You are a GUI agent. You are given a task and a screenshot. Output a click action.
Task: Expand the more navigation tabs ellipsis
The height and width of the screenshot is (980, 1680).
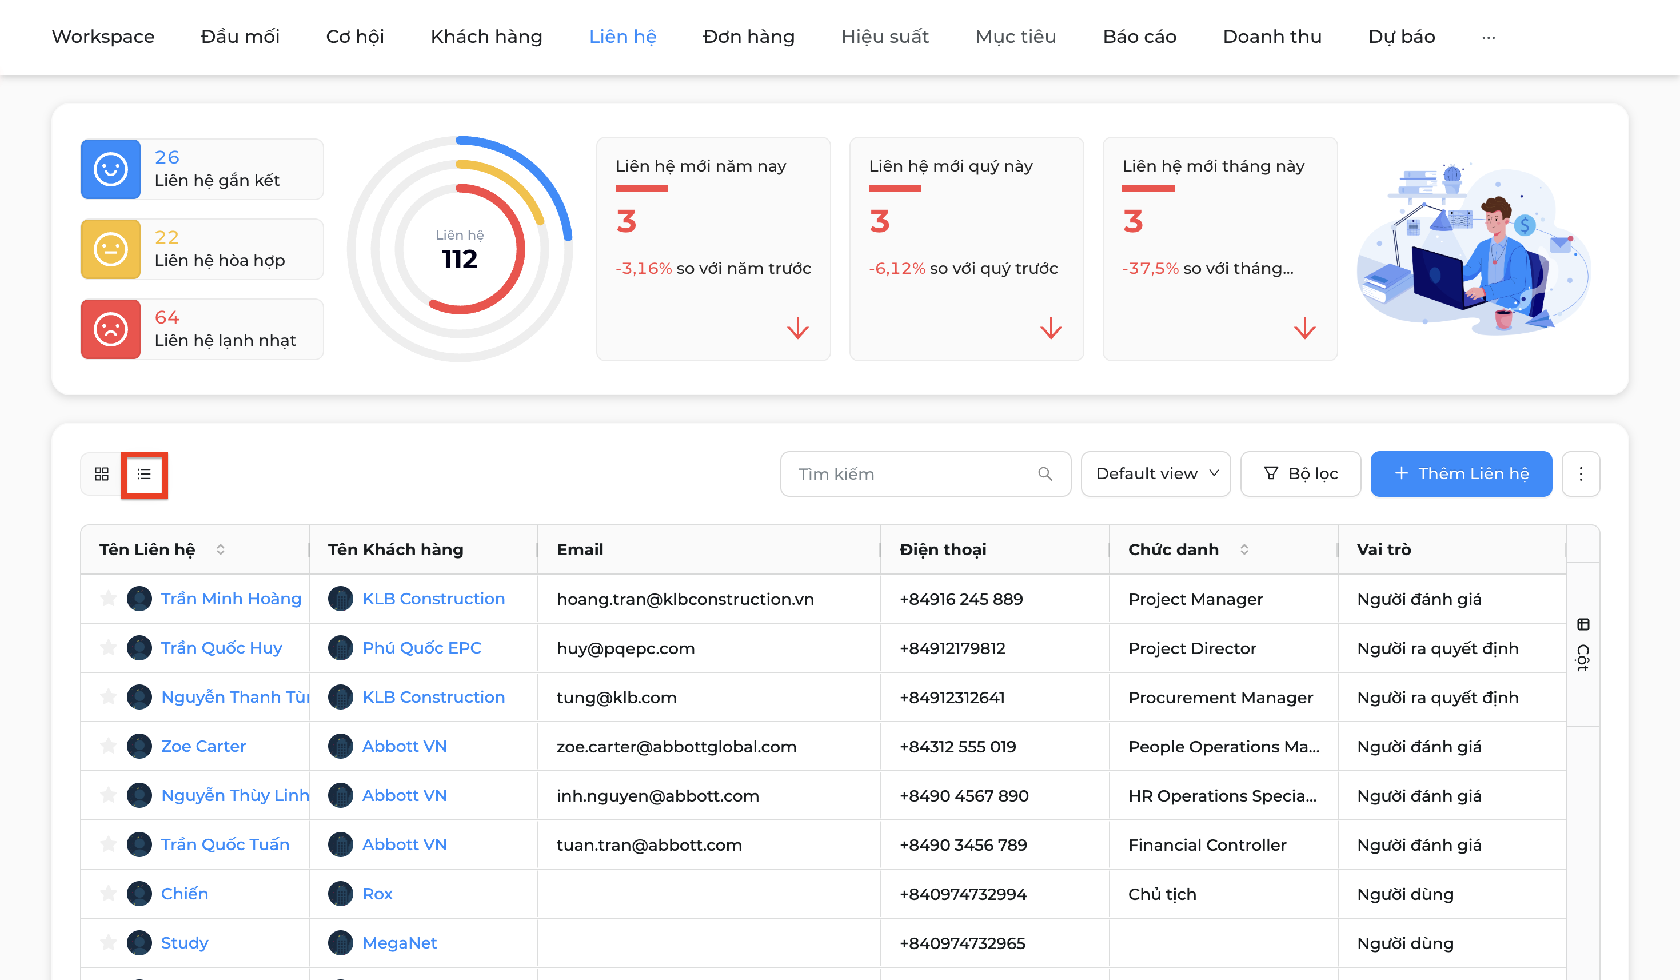[x=1488, y=37]
